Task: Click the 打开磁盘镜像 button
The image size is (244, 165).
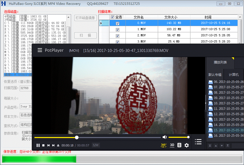Action: coord(85,18)
